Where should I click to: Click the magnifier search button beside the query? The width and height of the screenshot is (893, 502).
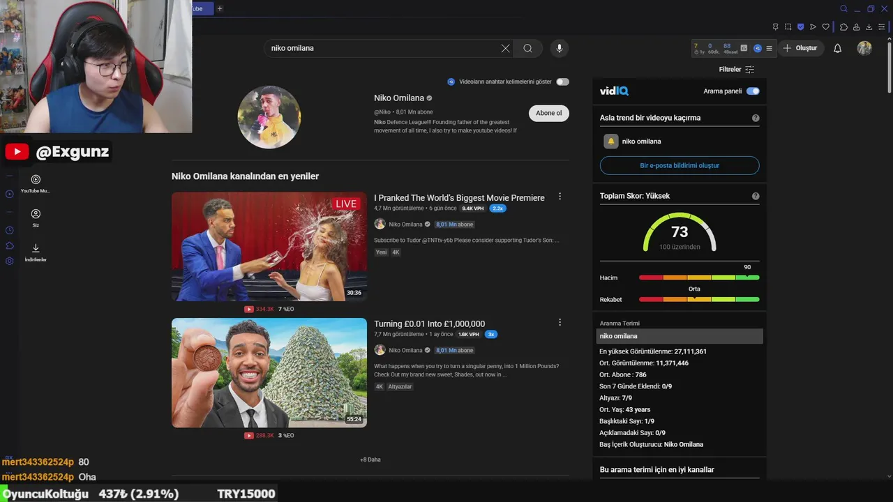[528, 48]
